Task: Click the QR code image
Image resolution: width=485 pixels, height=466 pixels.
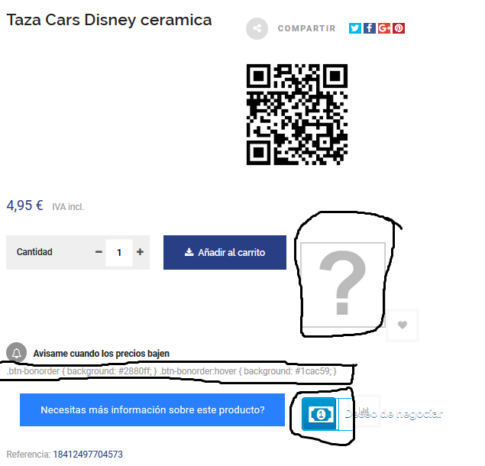Action: pos(297,115)
